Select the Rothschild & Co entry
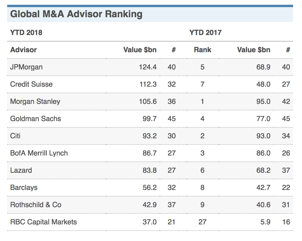Screen dimensions: 302x241 [x=36, y=205]
